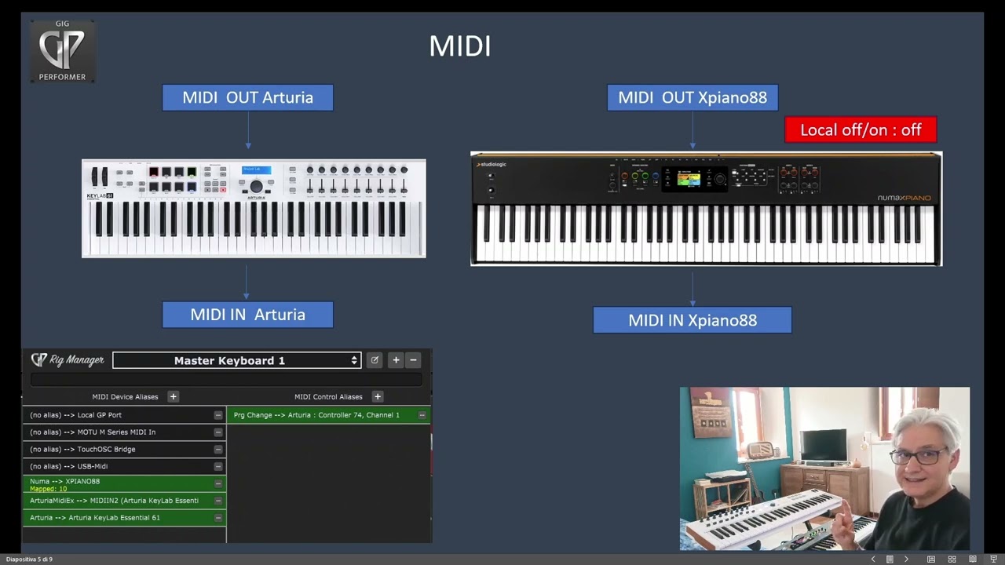Click the Arturia KeyLab keyboard image
The width and height of the screenshot is (1005, 565).
coord(254,209)
